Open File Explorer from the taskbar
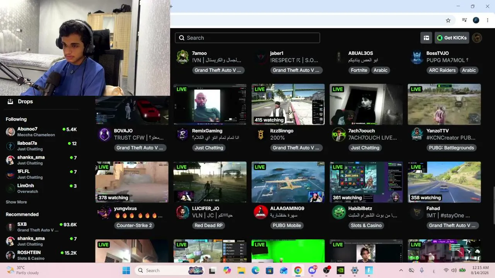 click(241, 270)
